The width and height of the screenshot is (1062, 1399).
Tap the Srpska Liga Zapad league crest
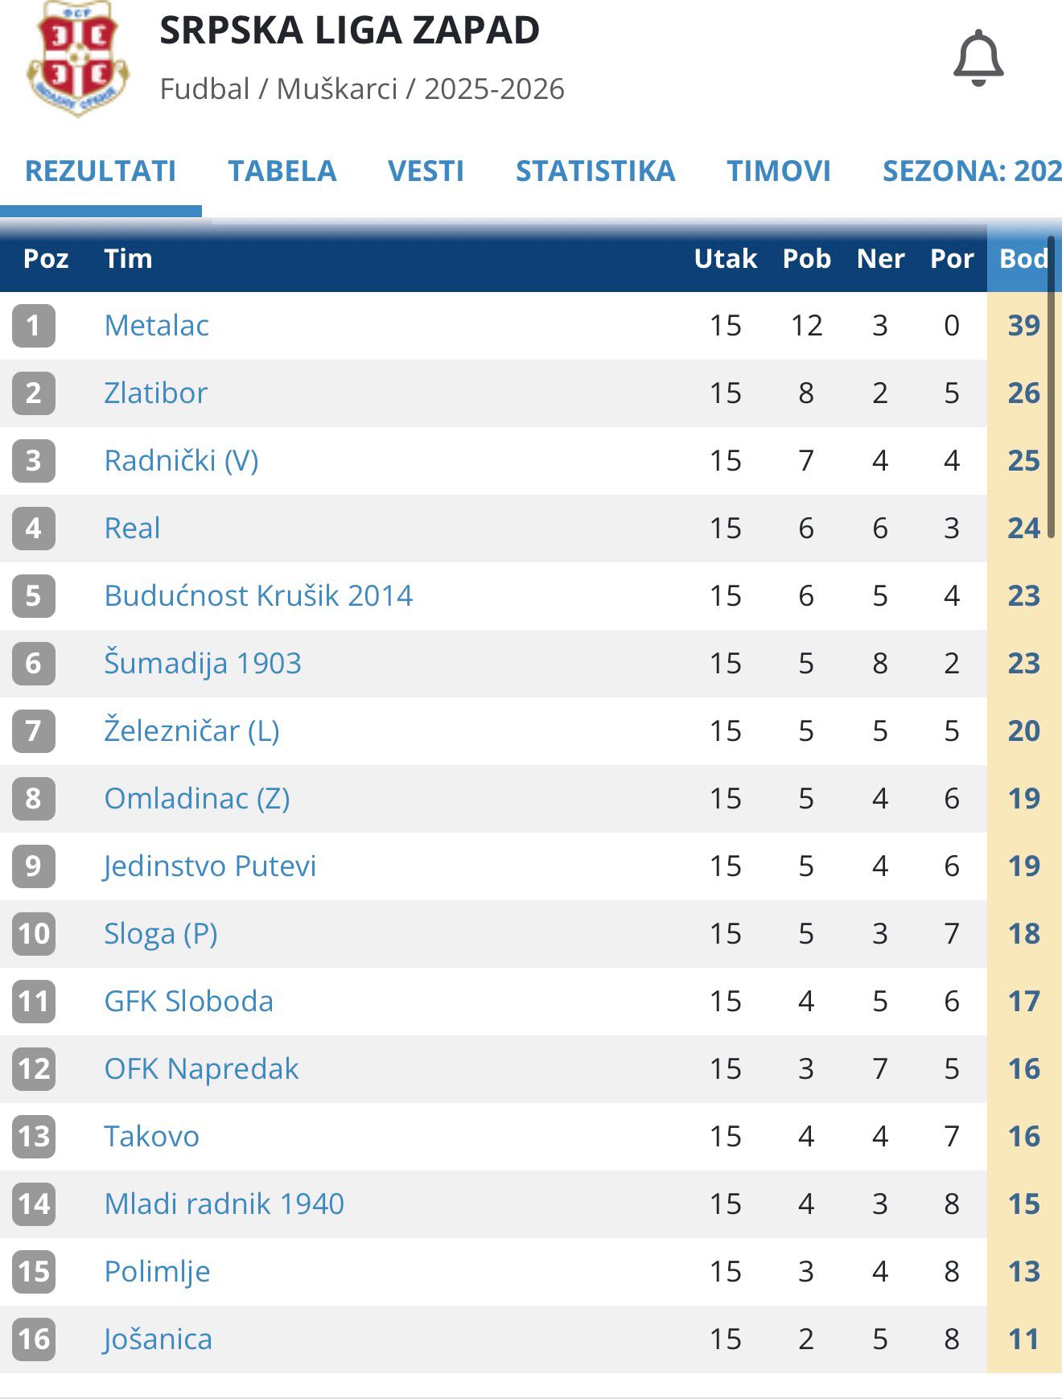tap(78, 60)
